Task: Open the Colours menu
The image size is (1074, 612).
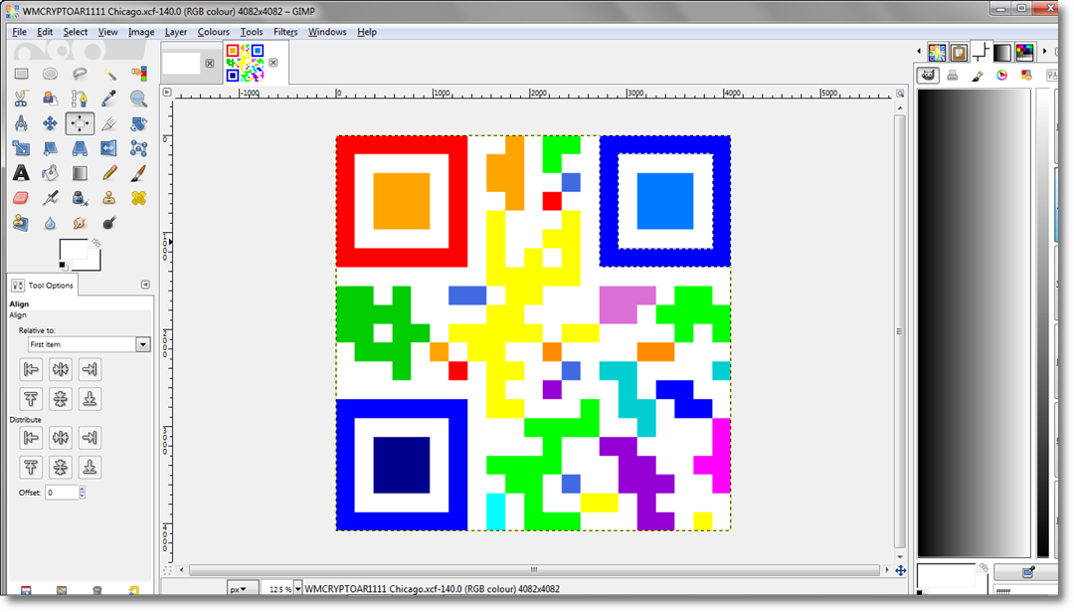Action: tap(214, 32)
